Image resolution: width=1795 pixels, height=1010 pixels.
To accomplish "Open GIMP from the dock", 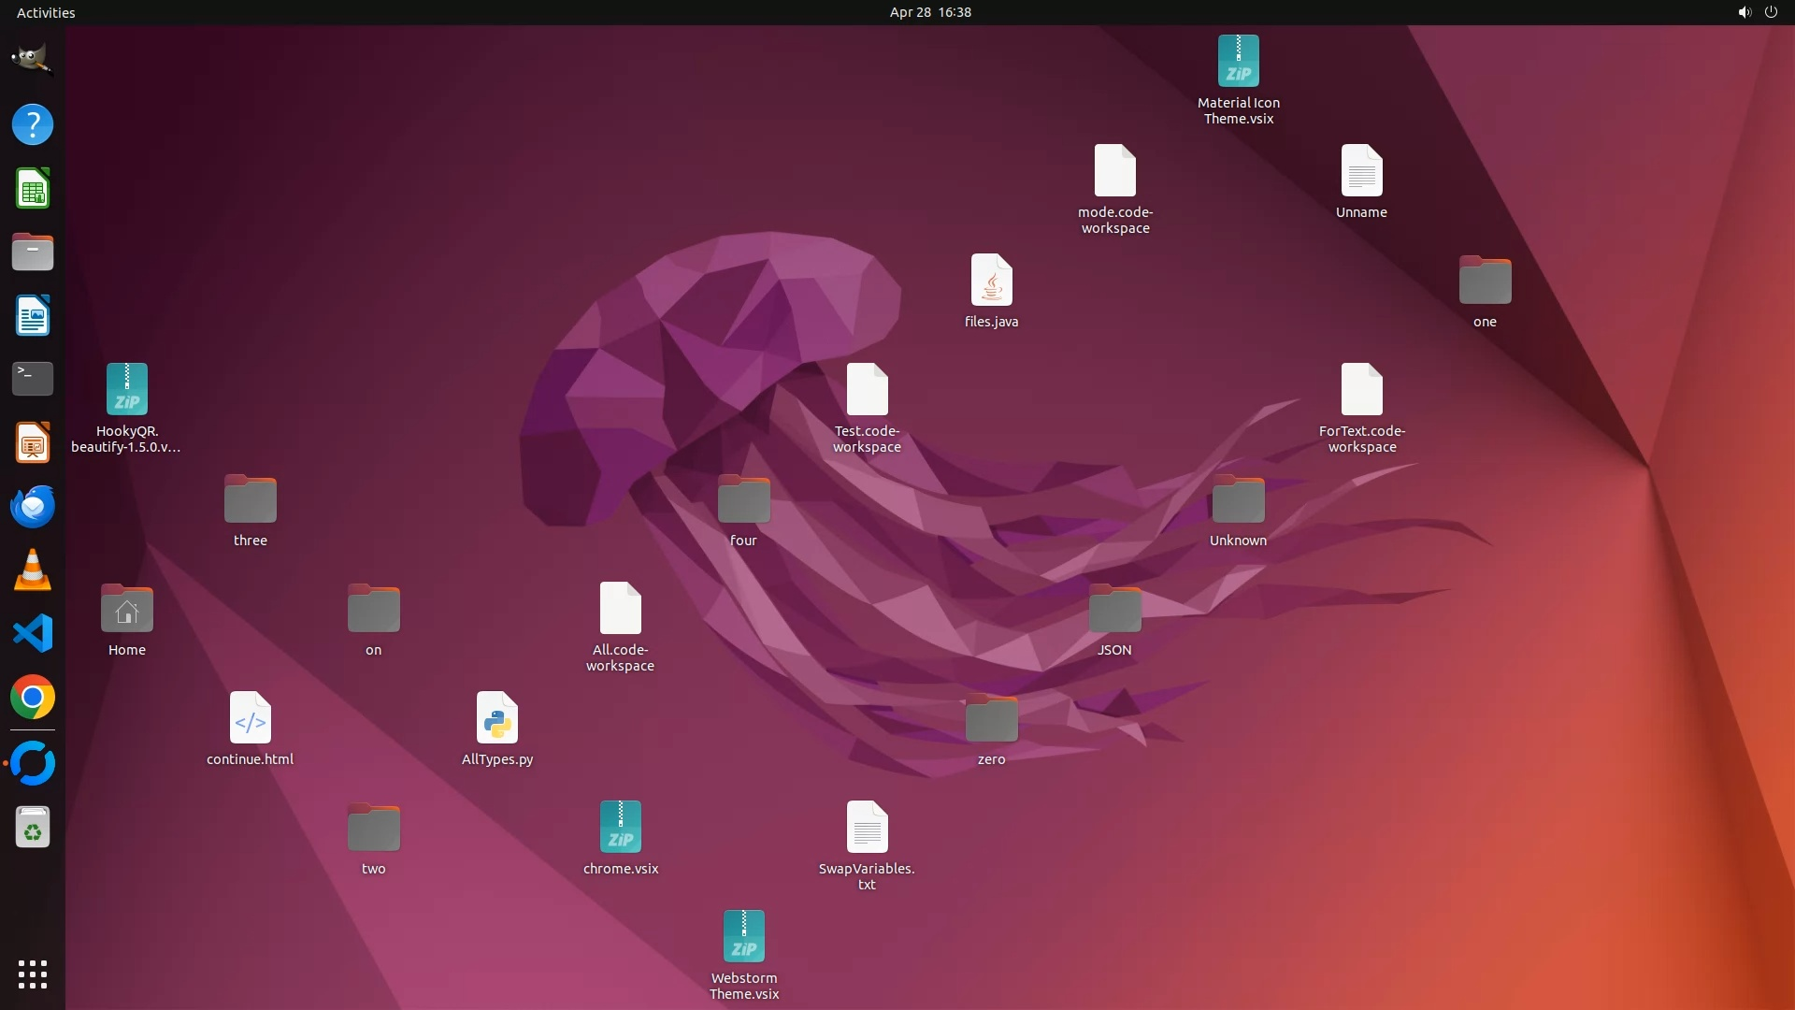I will [32, 60].
